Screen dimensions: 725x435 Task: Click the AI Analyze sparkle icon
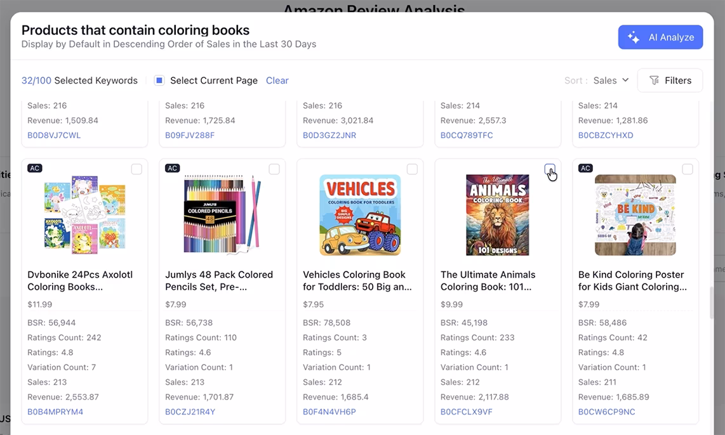pos(634,37)
